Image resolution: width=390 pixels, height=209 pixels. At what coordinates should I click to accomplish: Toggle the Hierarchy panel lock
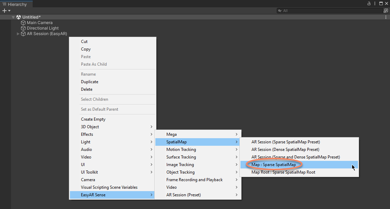pos(369,4)
